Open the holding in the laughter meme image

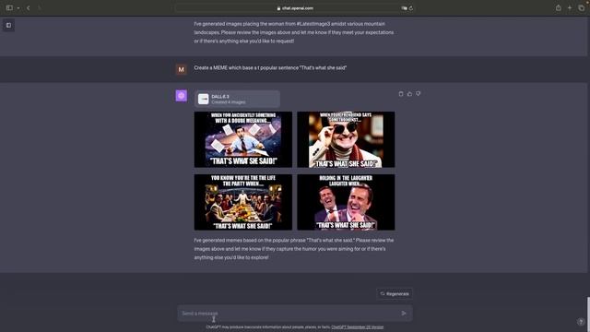point(346,202)
